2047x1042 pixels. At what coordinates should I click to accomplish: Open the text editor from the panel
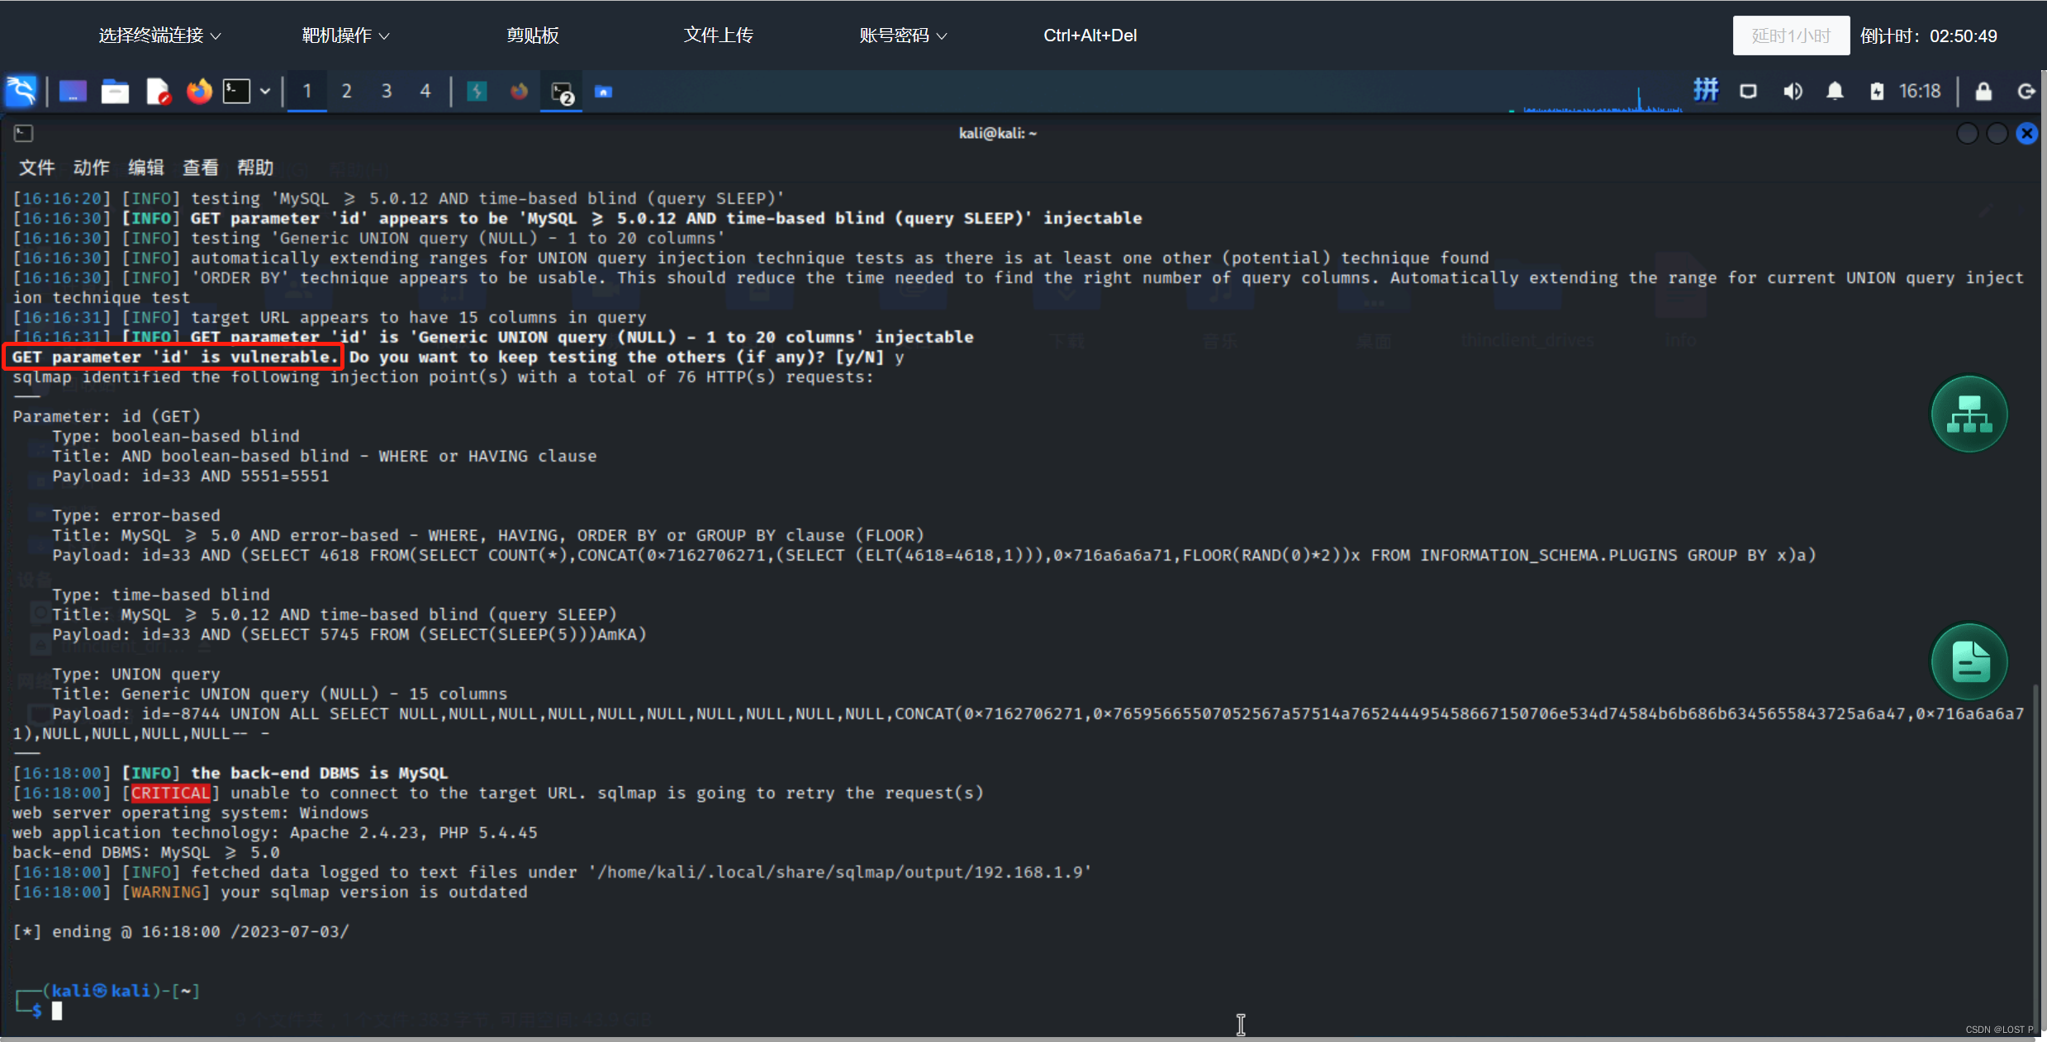(158, 91)
